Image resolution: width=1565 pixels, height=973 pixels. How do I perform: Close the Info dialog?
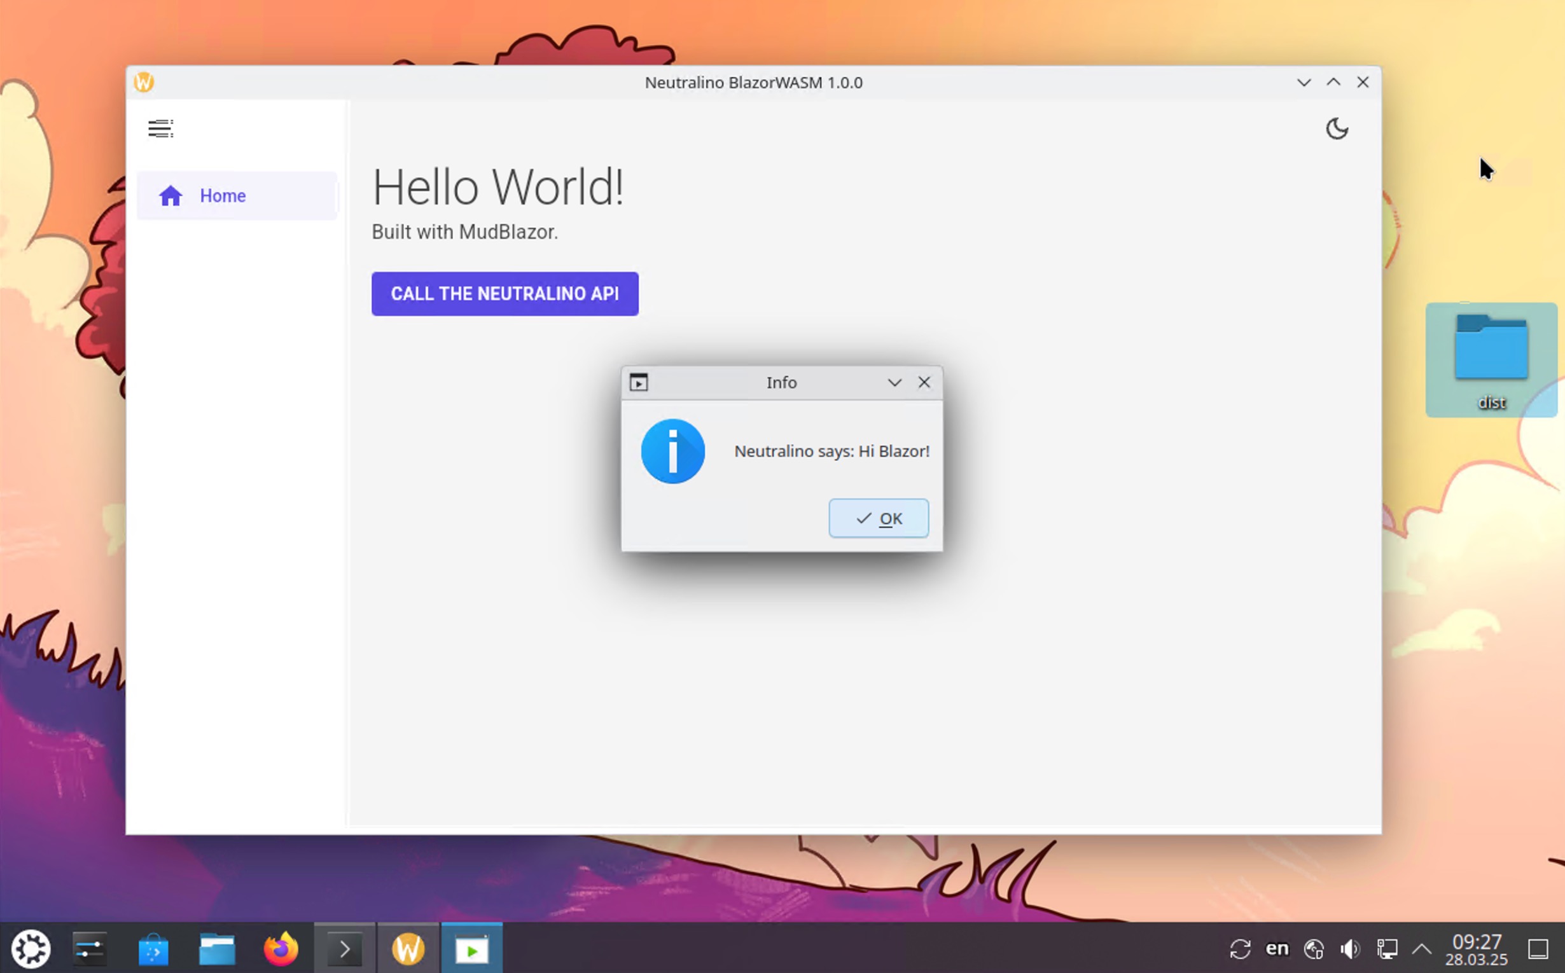click(x=924, y=383)
